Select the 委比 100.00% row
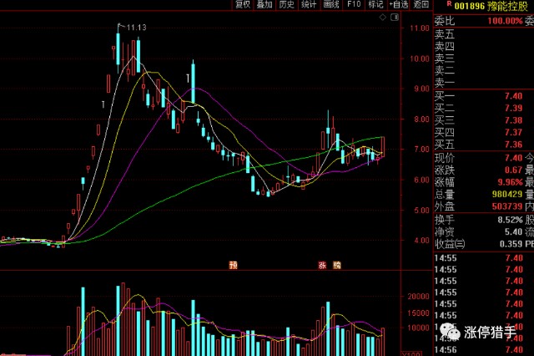The width and height of the screenshot is (534, 356). point(484,21)
